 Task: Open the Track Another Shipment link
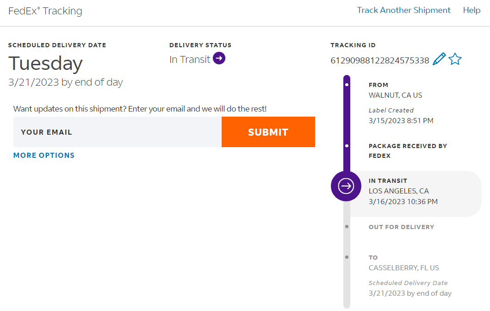(x=403, y=10)
